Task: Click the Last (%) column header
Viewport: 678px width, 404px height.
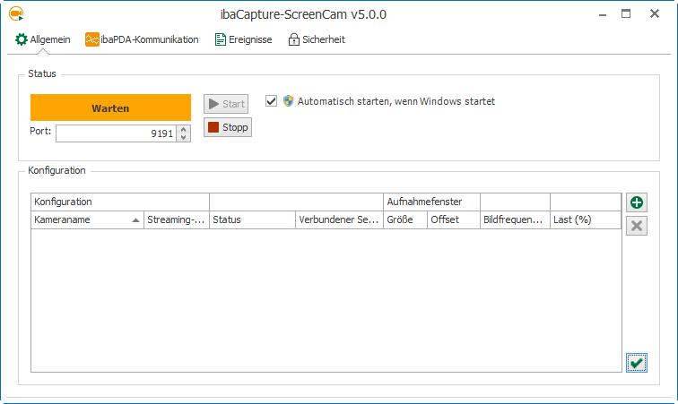Action: (586, 220)
